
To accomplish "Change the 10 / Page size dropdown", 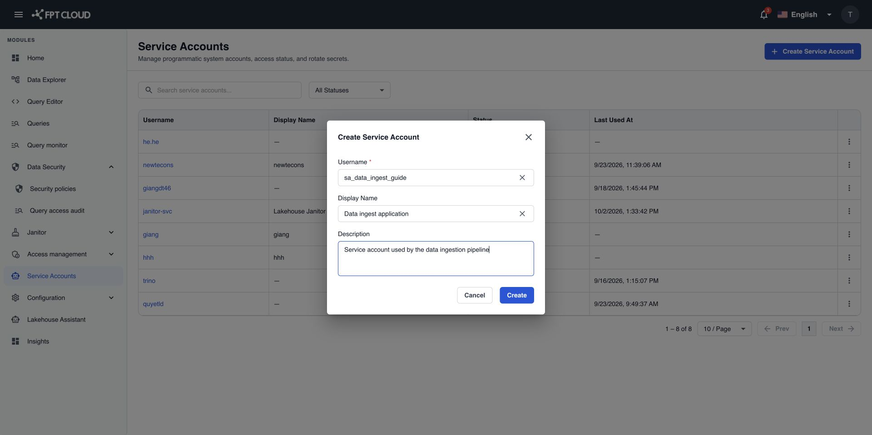I will (724, 329).
